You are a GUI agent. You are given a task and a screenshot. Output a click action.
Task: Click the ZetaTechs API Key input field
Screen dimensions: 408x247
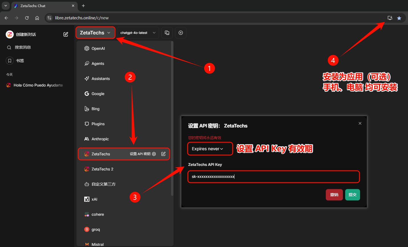pyautogui.click(x=274, y=177)
